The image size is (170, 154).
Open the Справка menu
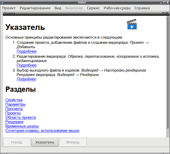pos(142,8)
